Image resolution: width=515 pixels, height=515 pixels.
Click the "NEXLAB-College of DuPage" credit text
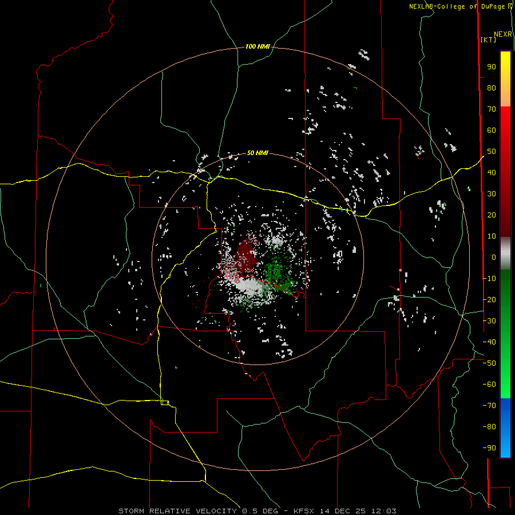(x=457, y=6)
